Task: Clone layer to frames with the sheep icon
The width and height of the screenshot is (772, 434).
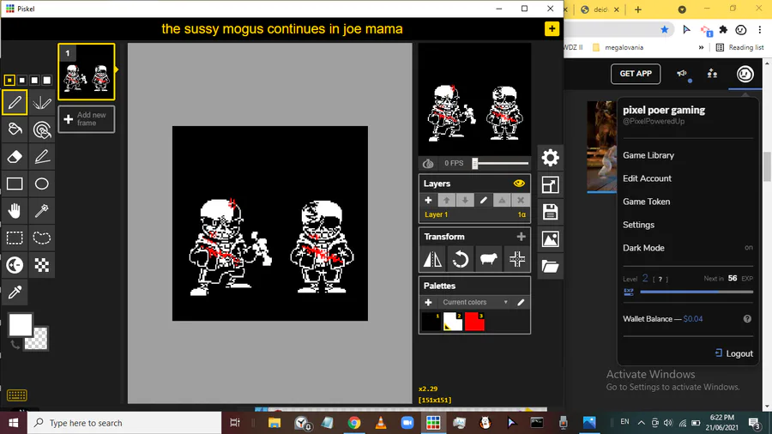Action: (488, 259)
